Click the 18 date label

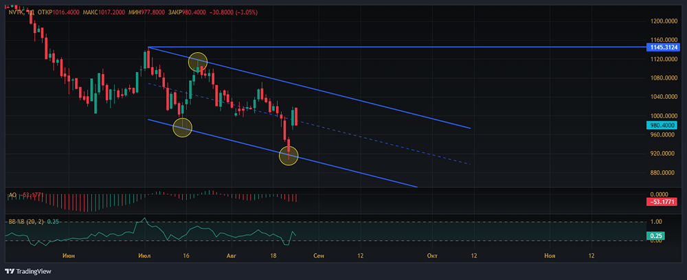tap(273, 255)
